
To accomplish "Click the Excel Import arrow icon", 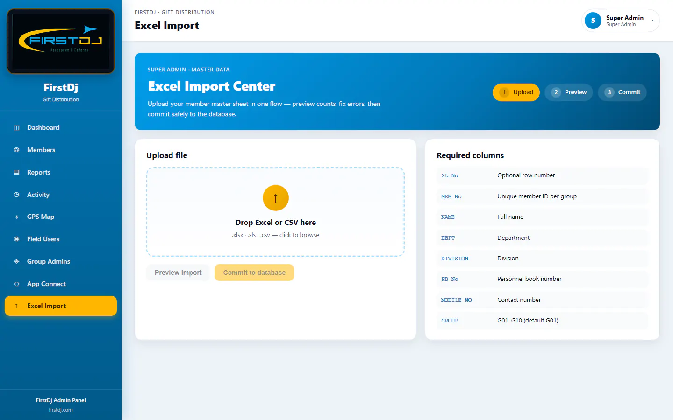I will [16, 306].
